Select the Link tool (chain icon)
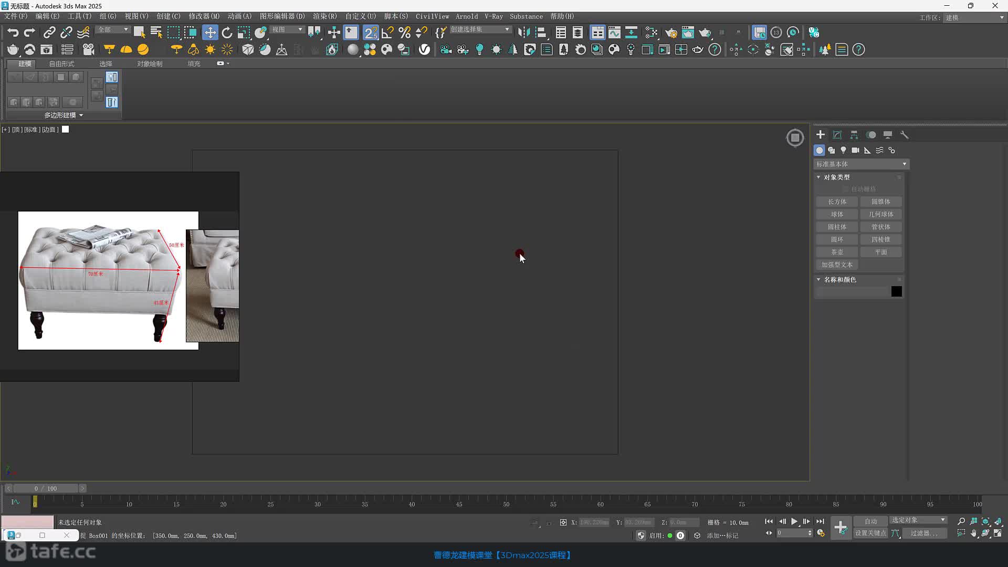The height and width of the screenshot is (567, 1008). [x=49, y=33]
